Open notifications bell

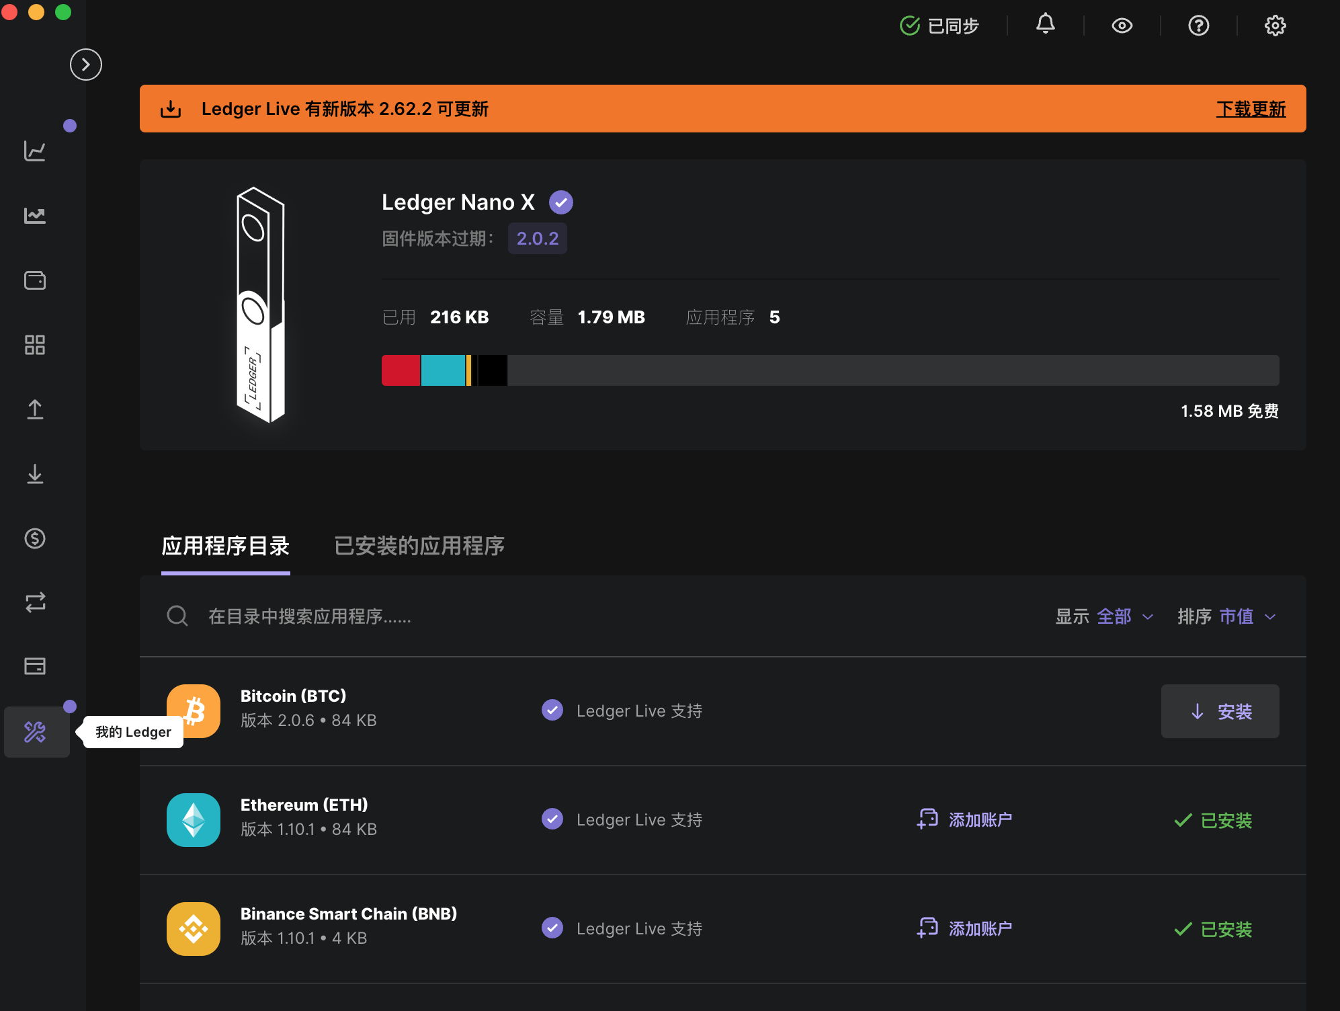click(x=1045, y=25)
